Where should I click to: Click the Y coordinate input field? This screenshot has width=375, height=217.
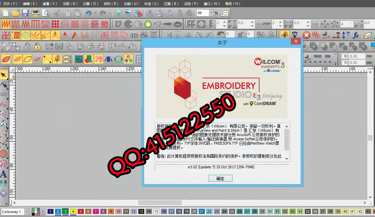(x=357, y=63)
